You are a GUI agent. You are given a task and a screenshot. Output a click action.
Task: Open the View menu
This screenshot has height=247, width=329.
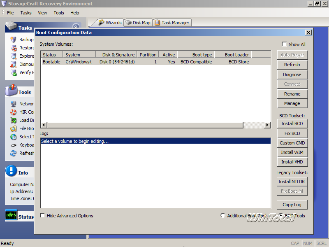click(x=42, y=13)
